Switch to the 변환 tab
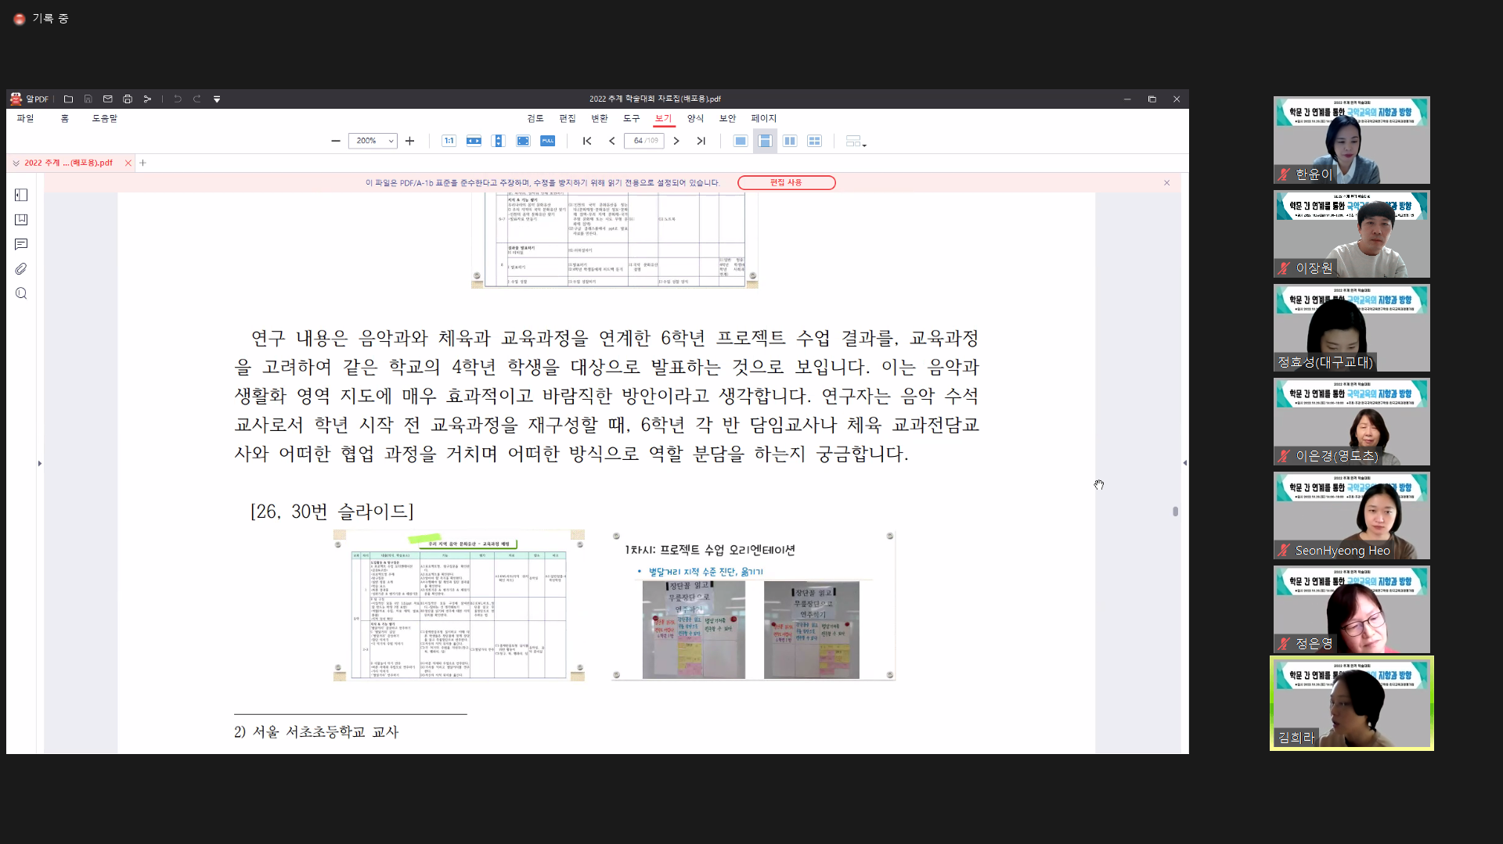Image resolution: width=1503 pixels, height=844 pixels. click(600, 119)
